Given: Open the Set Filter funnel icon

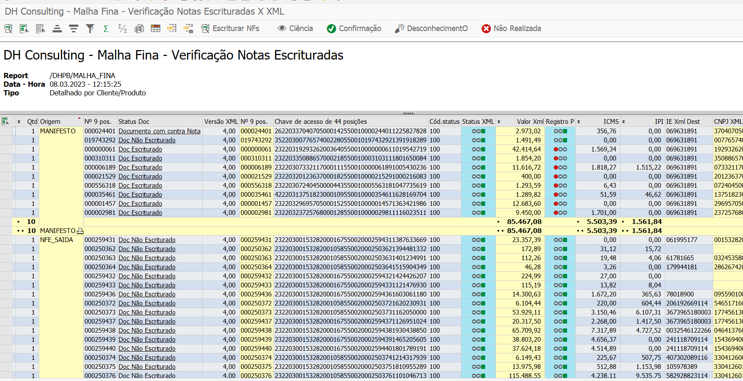Looking at the screenshot, I should coord(90,28).
